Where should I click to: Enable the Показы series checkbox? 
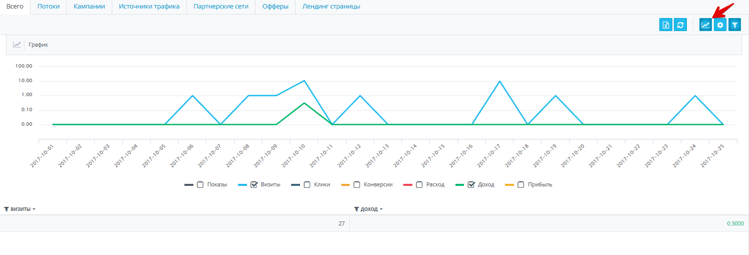[x=200, y=185]
